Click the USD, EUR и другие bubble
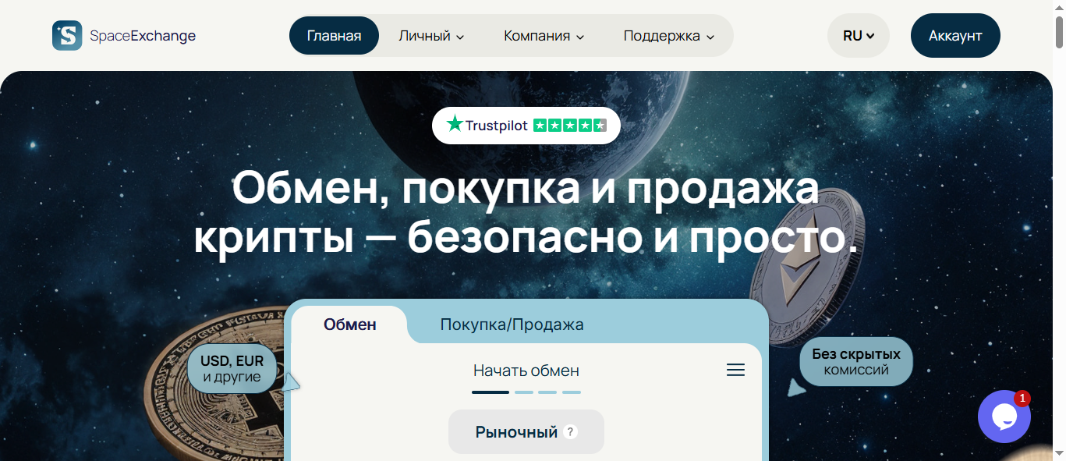The image size is (1066, 461). point(232,369)
